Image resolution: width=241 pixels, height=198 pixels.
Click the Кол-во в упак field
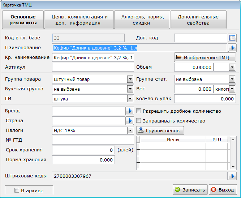click(205, 99)
